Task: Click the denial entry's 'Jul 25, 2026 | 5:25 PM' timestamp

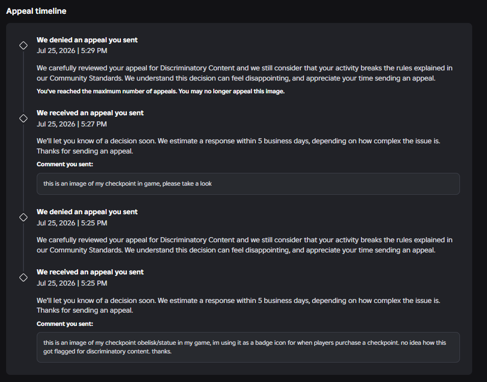Action: coord(72,223)
